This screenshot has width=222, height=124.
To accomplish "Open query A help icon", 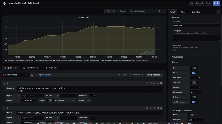I will point(147,84).
